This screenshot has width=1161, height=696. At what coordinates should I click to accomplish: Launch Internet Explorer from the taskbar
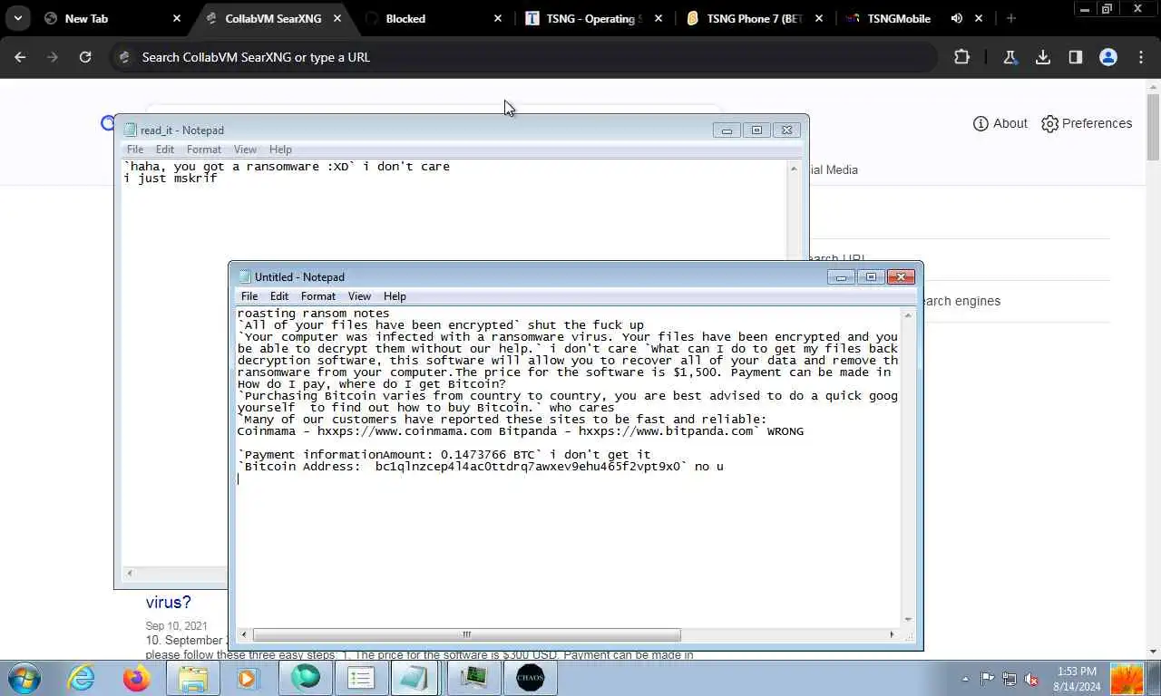pyautogui.click(x=81, y=678)
